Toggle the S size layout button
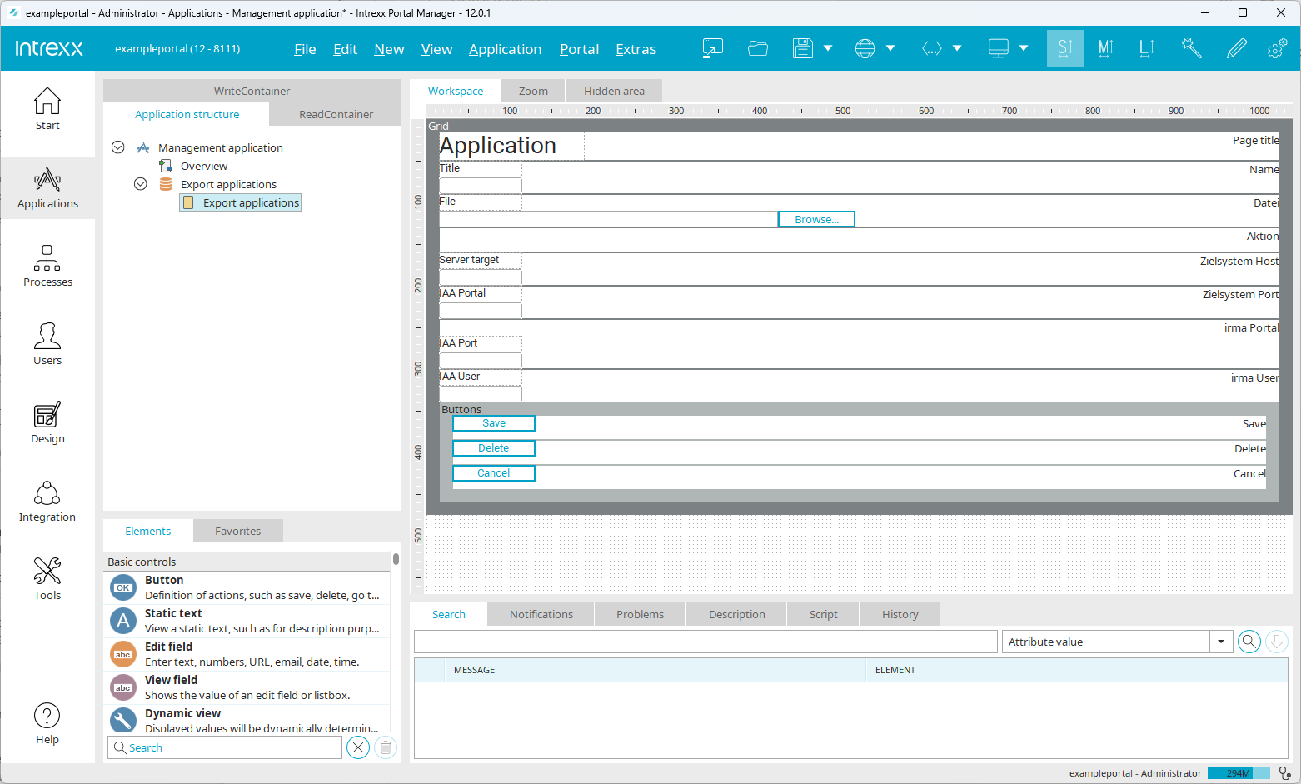Viewport: 1301px width, 784px height. [x=1064, y=48]
